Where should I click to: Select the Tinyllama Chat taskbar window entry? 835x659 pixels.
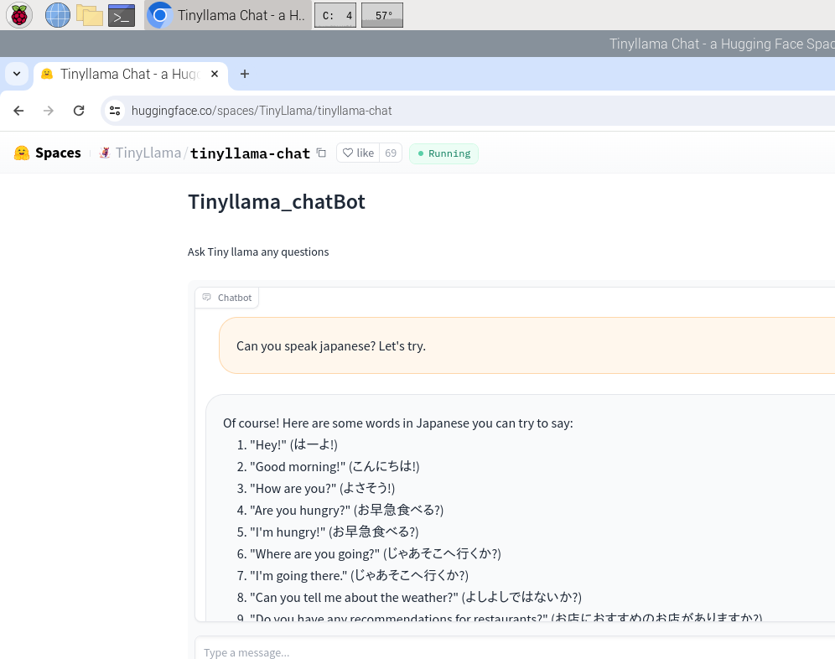click(228, 15)
